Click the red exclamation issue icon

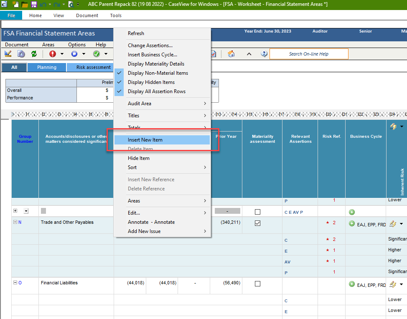(x=53, y=54)
